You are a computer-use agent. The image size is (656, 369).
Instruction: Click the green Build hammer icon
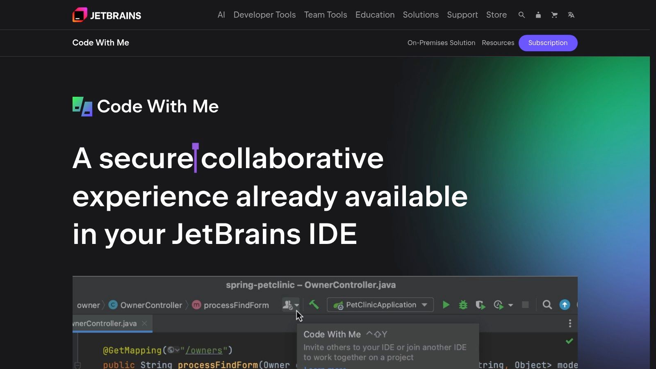tap(314, 304)
